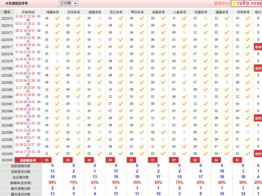Click the X mark for 小旻杀号 in 2025081
This screenshot has width=262, height=196.
coord(184,75)
